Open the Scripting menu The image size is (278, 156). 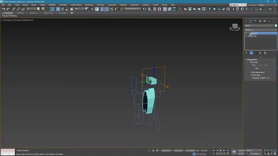click(123, 5)
